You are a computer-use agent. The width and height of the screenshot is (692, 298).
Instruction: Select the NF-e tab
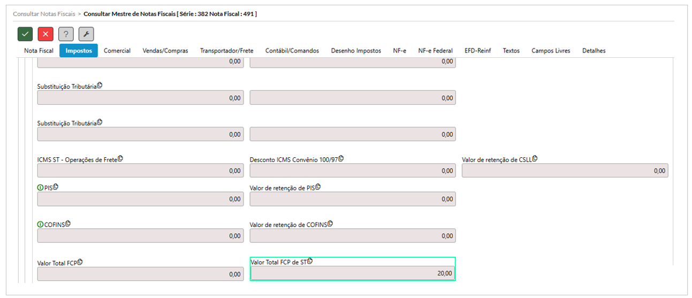399,51
